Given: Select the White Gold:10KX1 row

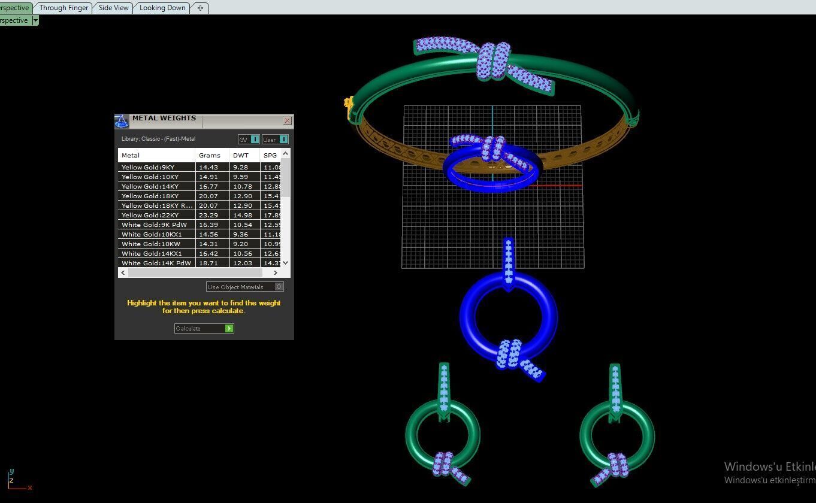Looking at the screenshot, I should [x=200, y=234].
